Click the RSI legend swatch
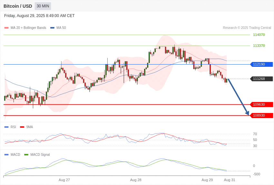 (x=6, y=127)
